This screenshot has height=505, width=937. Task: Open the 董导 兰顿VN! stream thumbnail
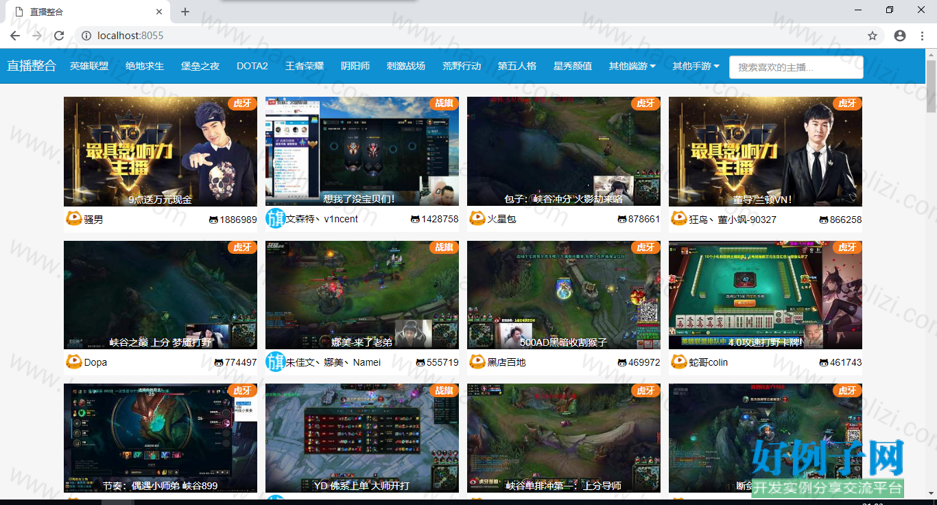pyautogui.click(x=766, y=151)
